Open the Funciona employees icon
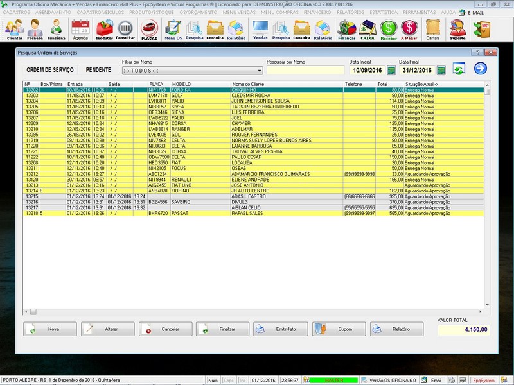Screen dimensions: 514x385 pos(56,30)
